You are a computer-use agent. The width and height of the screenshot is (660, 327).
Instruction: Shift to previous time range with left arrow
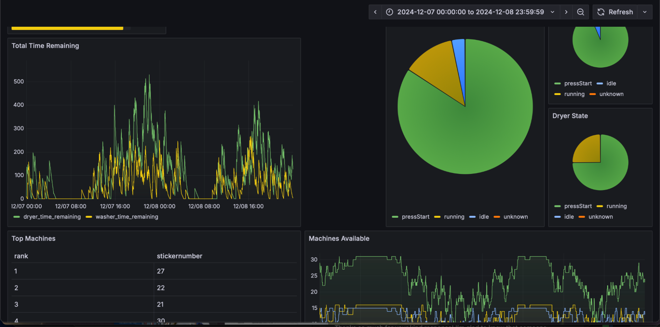pyautogui.click(x=375, y=12)
